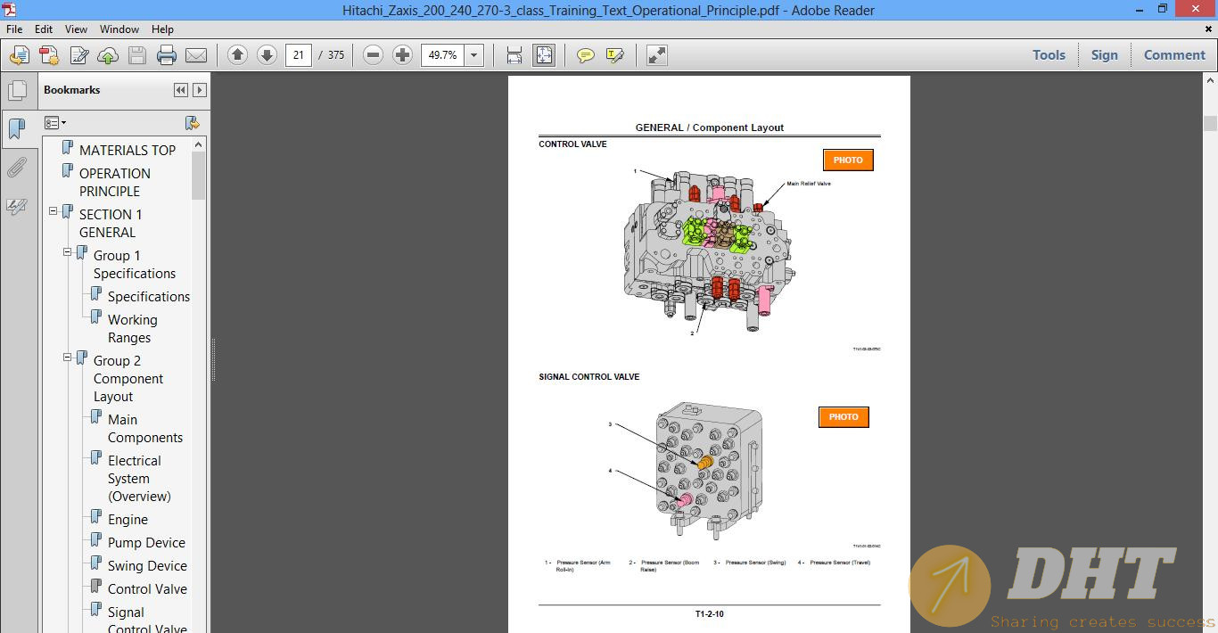The height and width of the screenshot is (633, 1218).
Task: Open the View menu
Action: coord(77,29)
